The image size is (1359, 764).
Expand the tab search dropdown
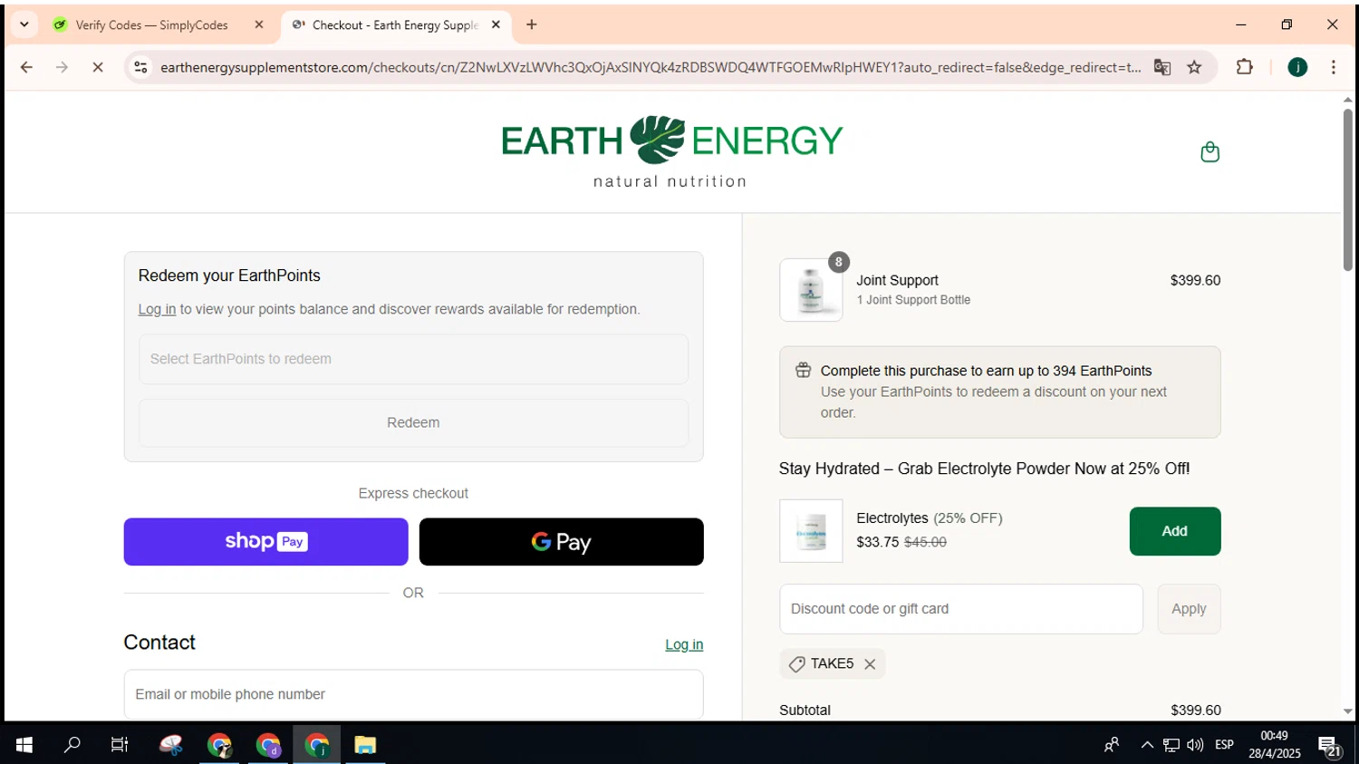[x=24, y=24]
